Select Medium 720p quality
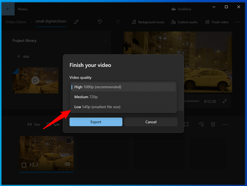This screenshot has height=186, width=247. (124, 97)
